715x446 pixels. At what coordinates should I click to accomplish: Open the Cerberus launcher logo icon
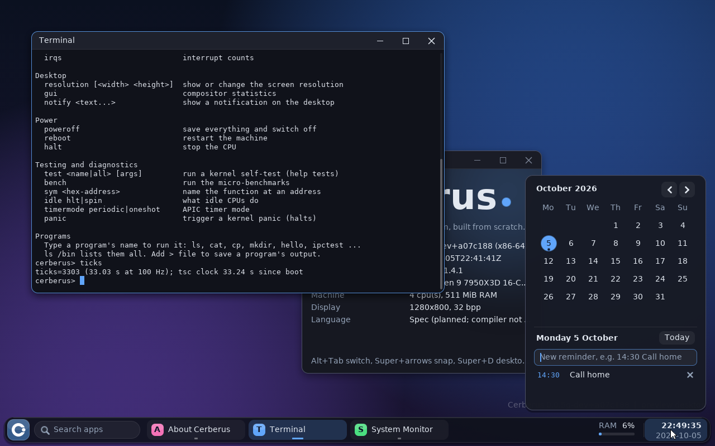[18, 430]
